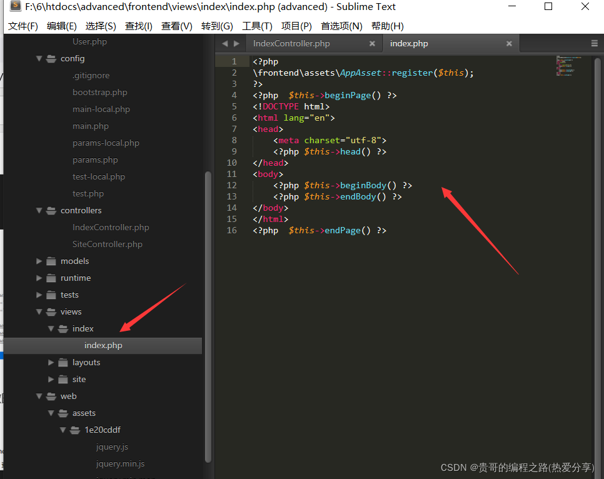The image size is (604, 479).
Task: Select index.php in the sidebar tree
Action: [103, 346]
